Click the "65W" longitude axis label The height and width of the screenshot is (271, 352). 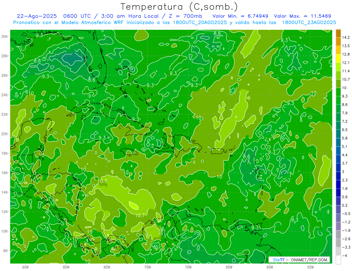(229, 267)
